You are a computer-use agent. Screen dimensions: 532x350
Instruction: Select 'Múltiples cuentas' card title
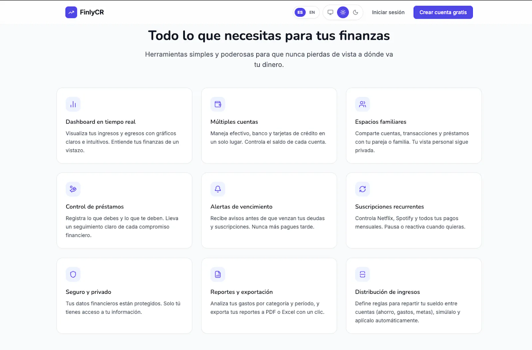pyautogui.click(x=234, y=122)
